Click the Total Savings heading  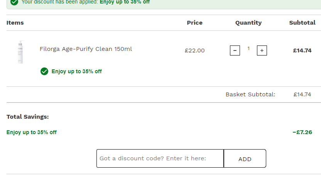point(28,117)
